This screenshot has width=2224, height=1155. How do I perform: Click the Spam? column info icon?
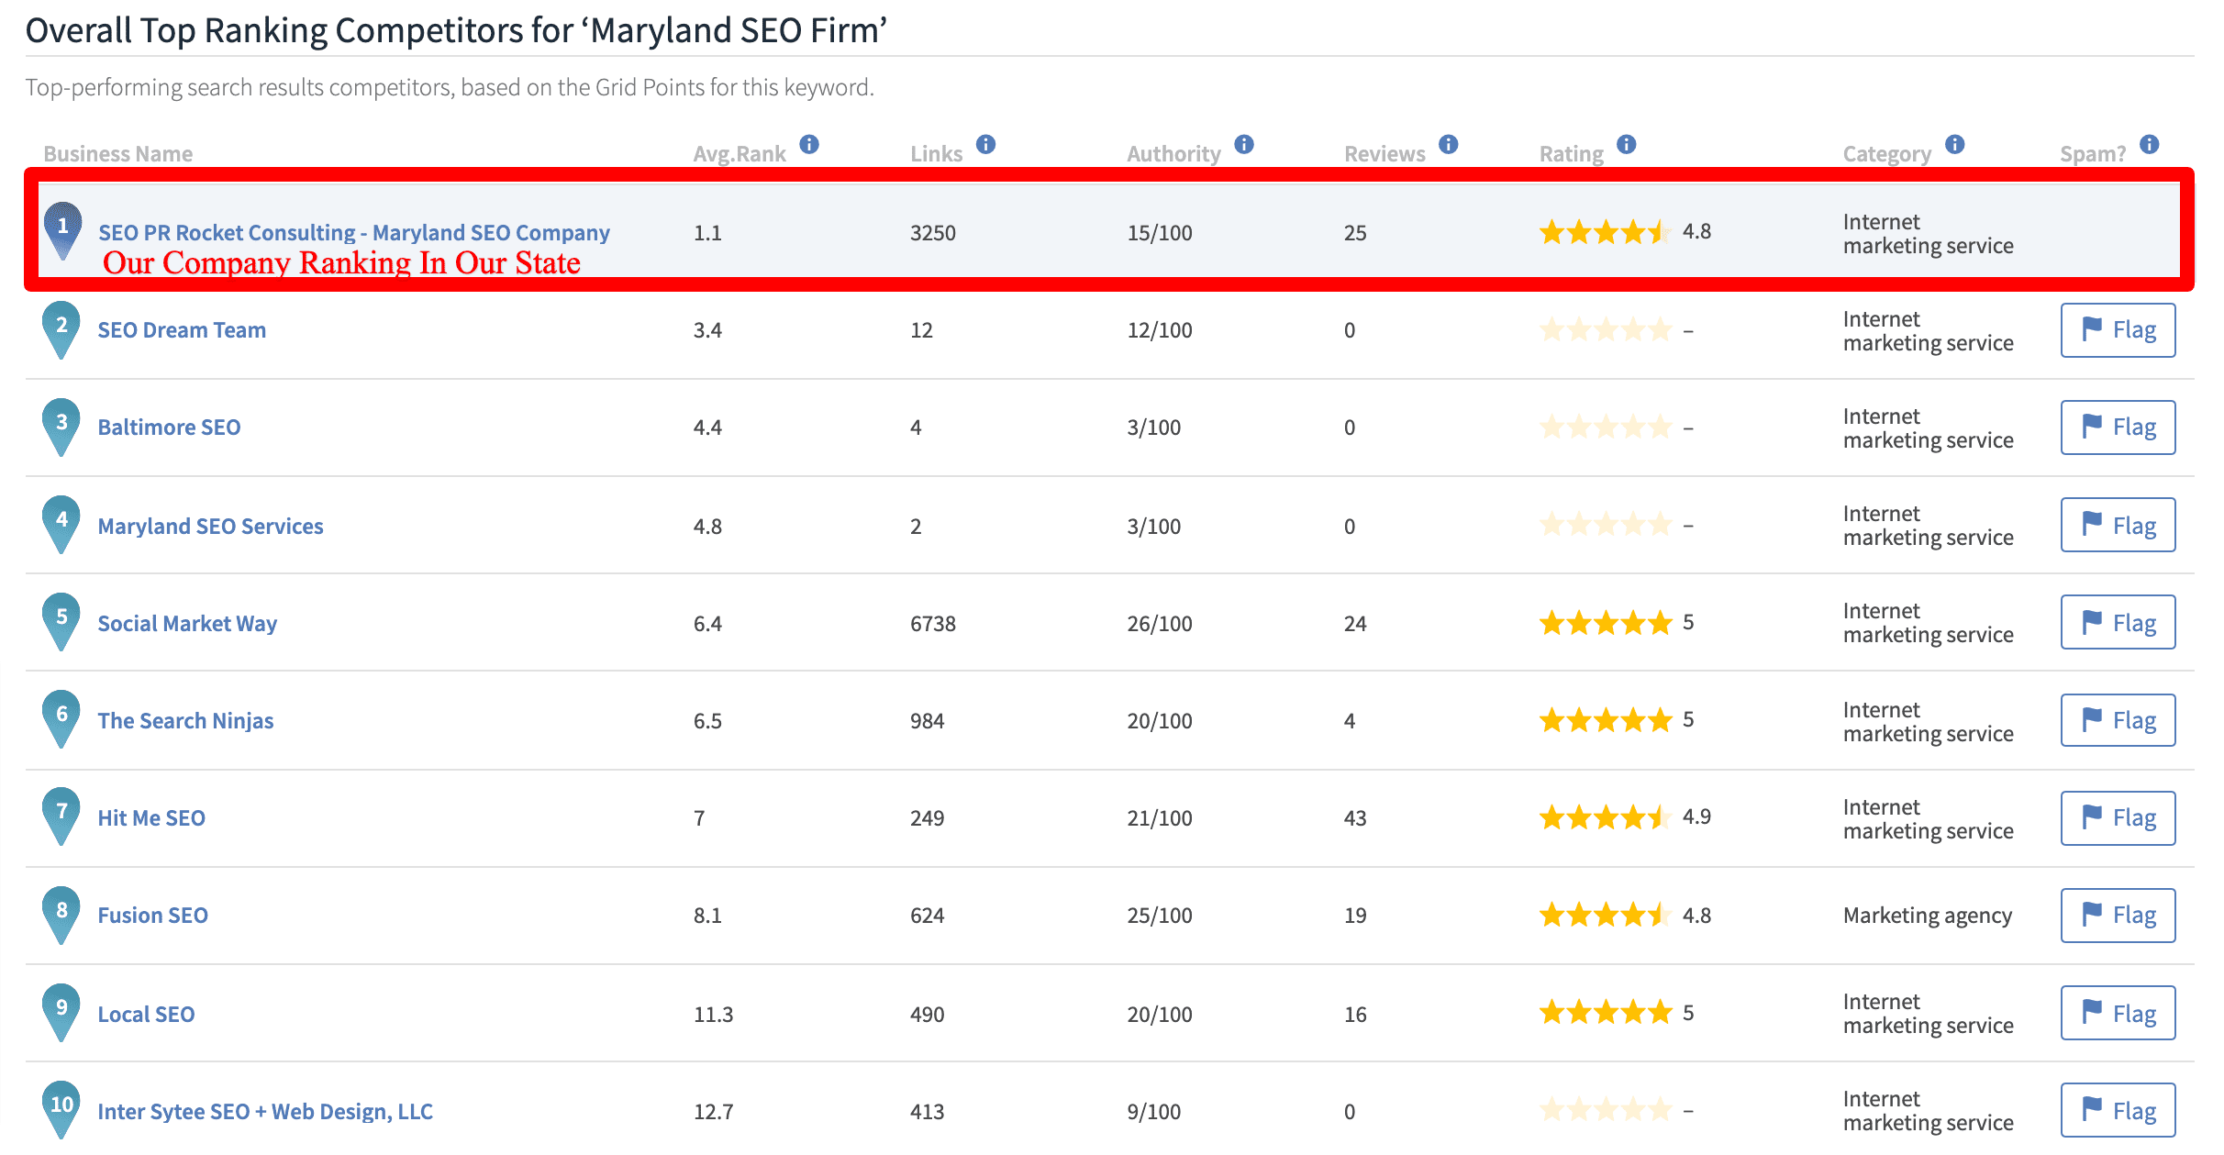(x=2150, y=144)
